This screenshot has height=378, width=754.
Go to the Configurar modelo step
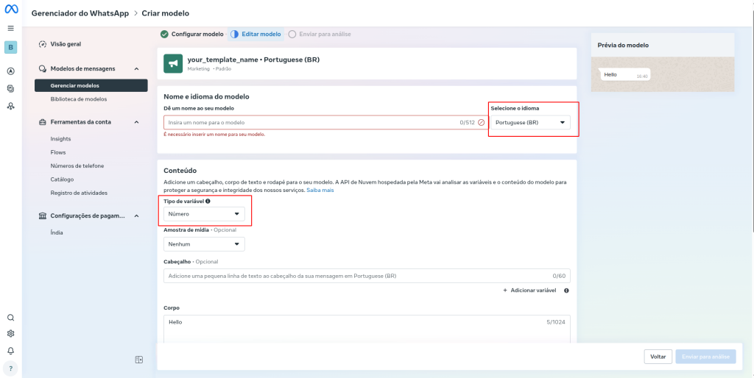192,34
